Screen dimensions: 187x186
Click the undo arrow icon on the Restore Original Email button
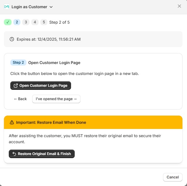point(14,154)
